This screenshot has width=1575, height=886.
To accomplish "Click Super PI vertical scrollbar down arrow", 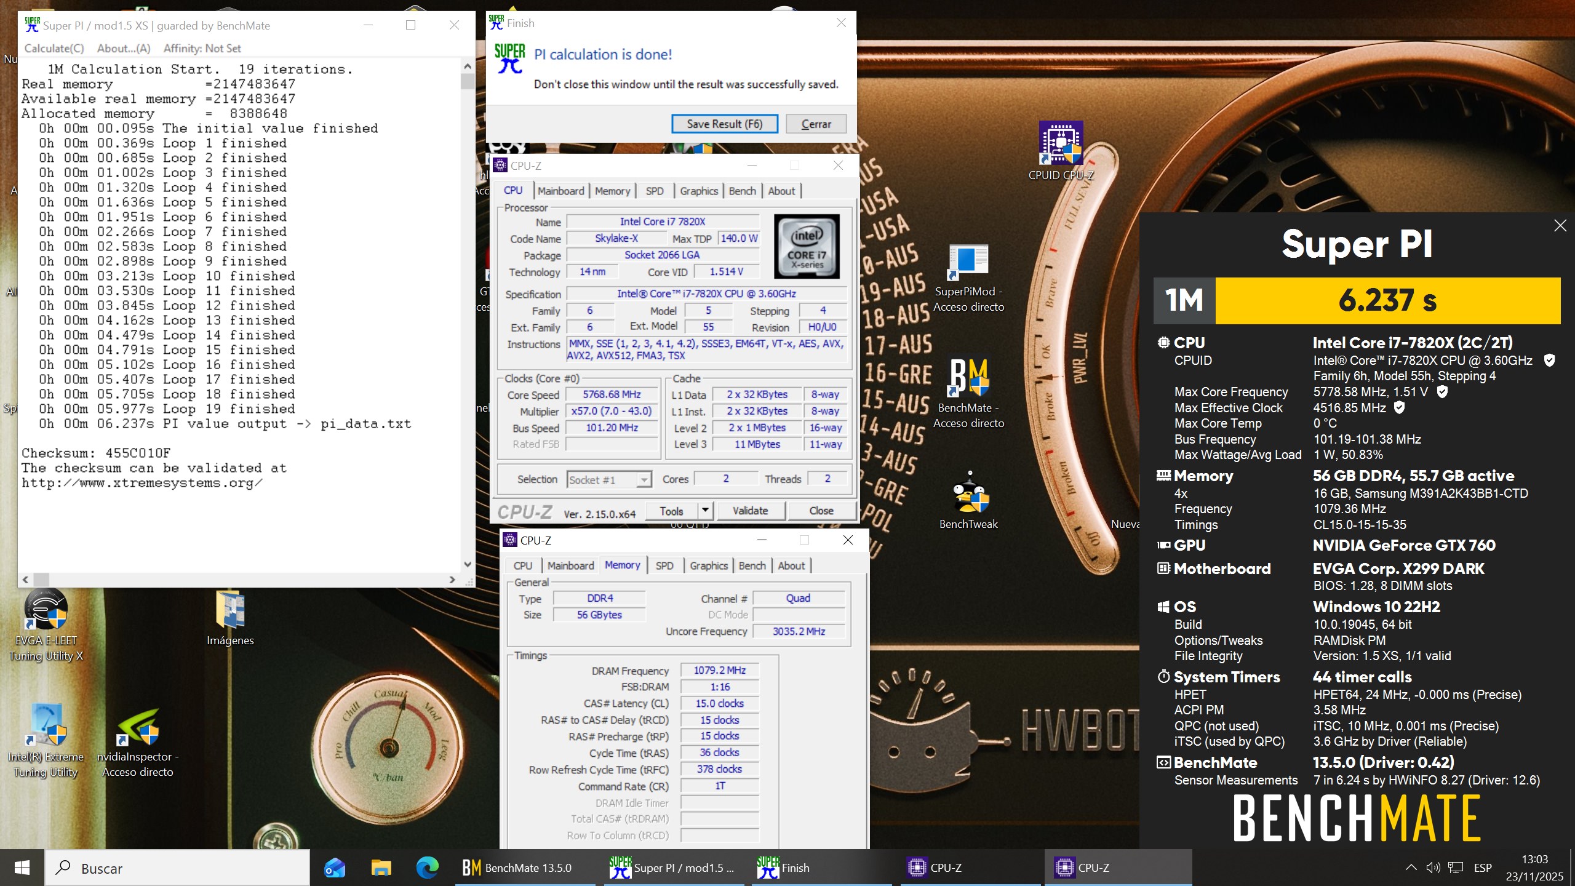I will [x=467, y=564].
